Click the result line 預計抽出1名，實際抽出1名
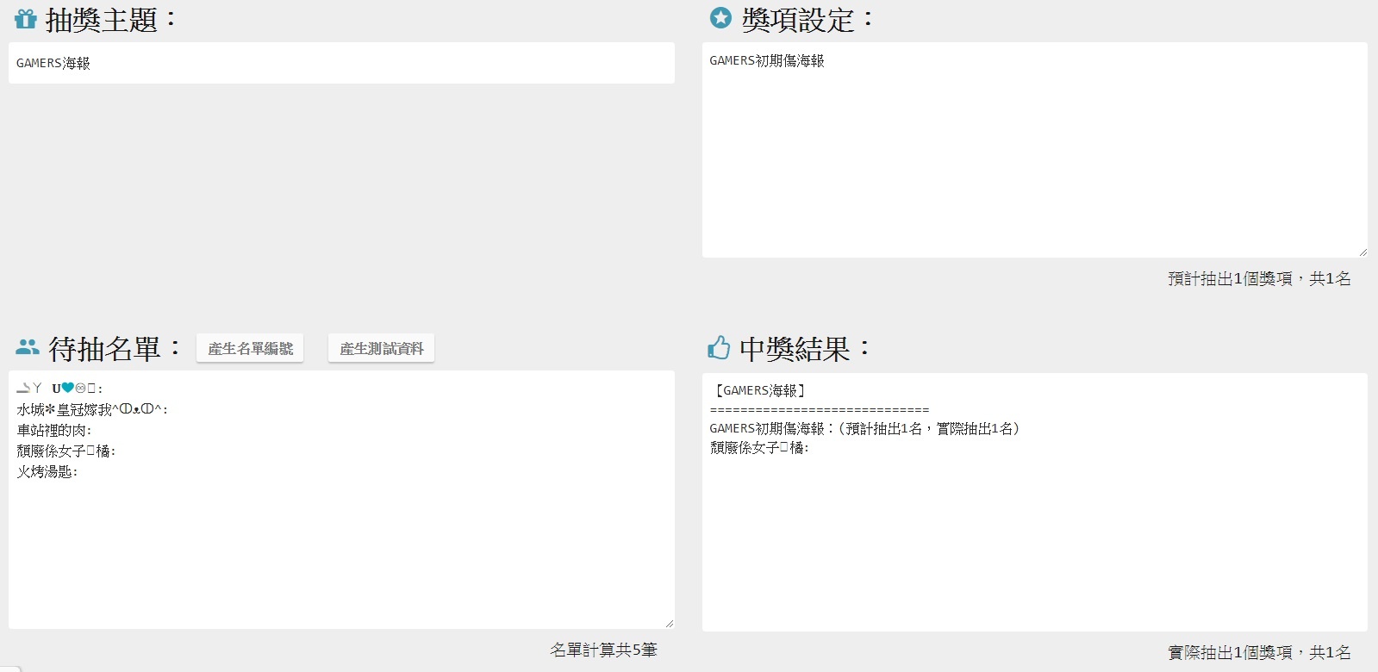The height and width of the screenshot is (672, 1378). pos(929,428)
